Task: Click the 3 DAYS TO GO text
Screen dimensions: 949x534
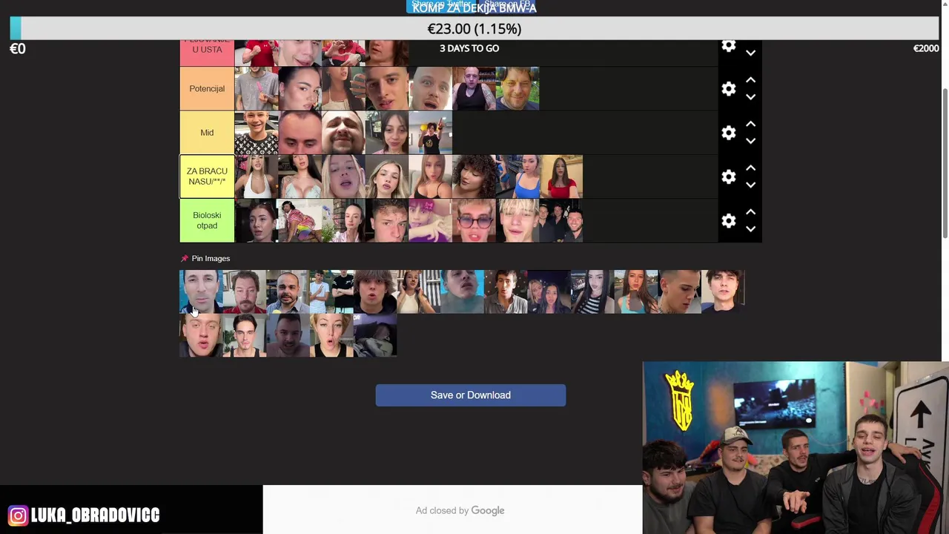Action: 469,48
